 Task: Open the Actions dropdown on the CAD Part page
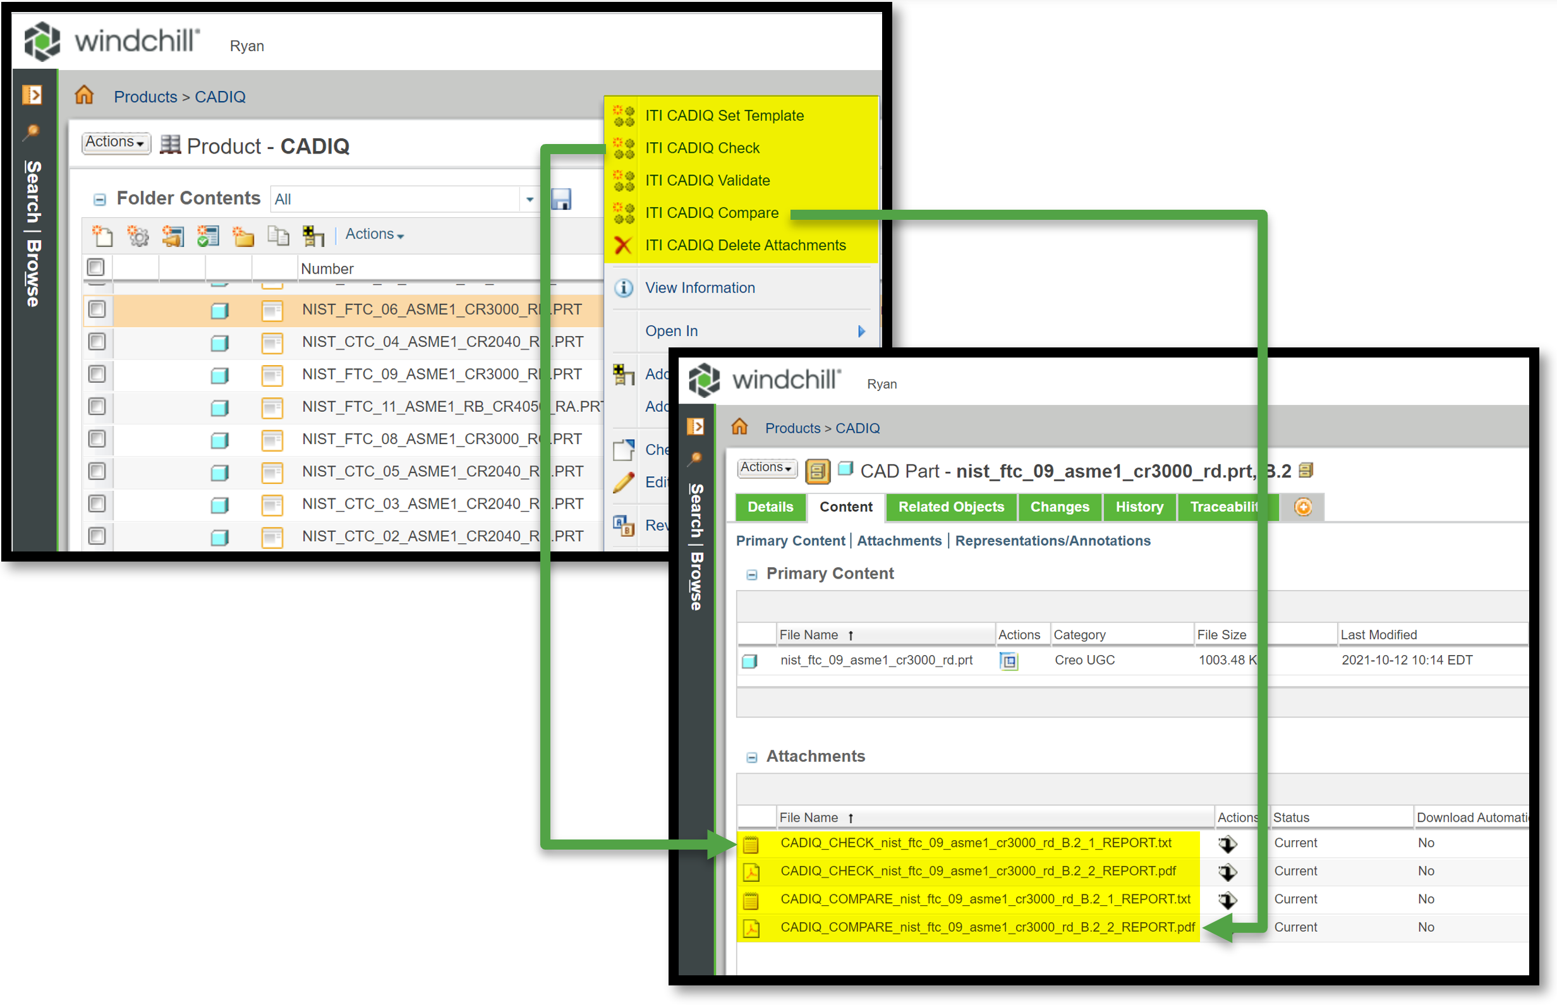(x=766, y=468)
